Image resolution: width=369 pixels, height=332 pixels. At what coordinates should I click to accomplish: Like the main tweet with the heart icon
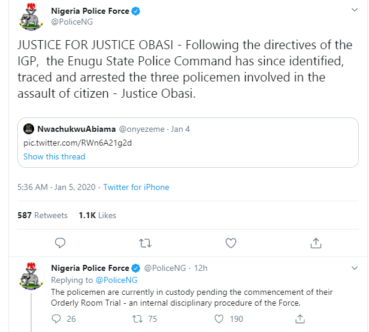coord(231,243)
